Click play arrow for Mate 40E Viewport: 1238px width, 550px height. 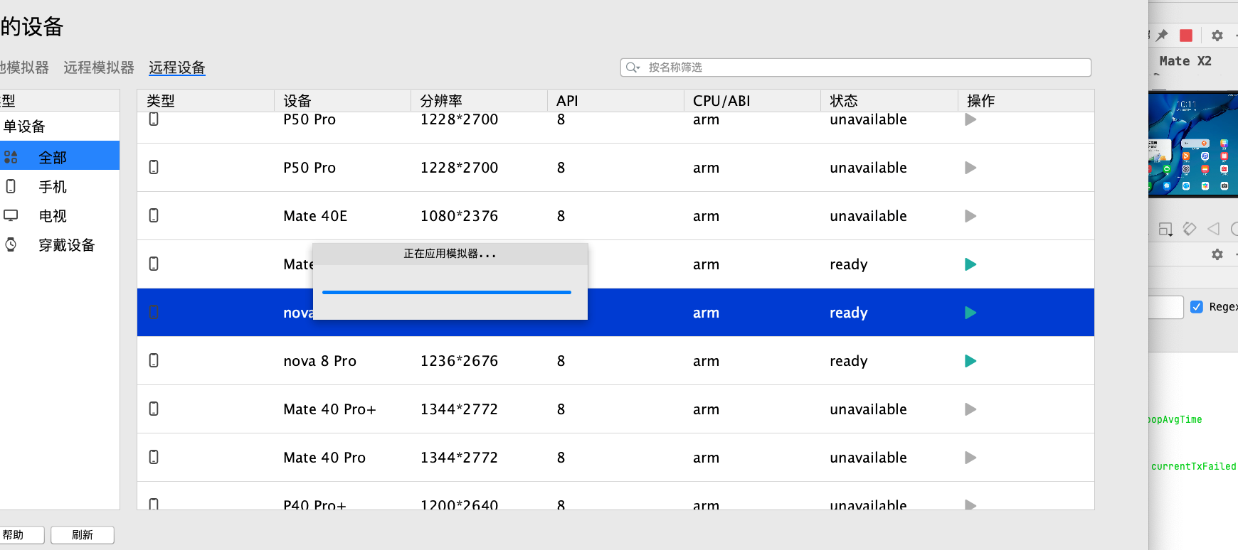(970, 216)
